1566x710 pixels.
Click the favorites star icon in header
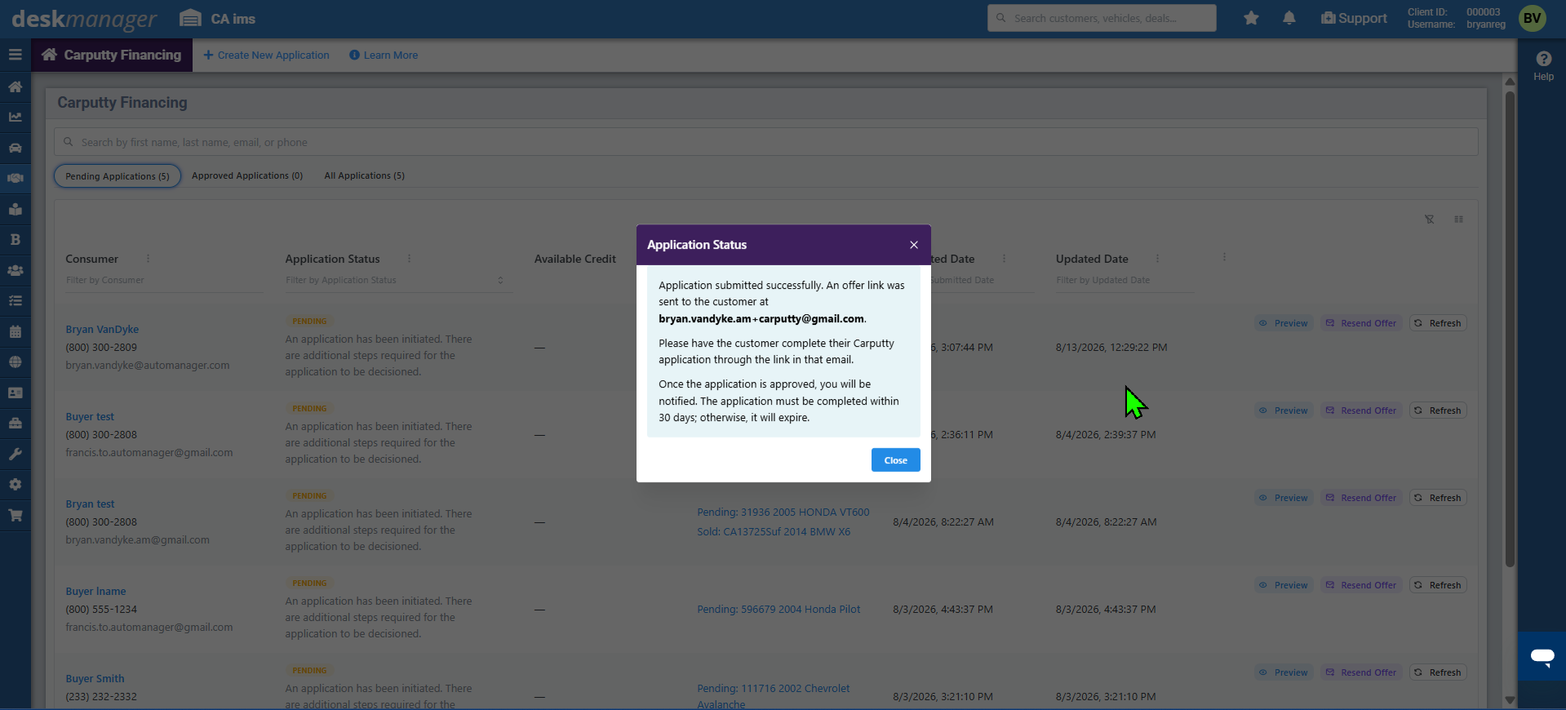tap(1251, 18)
